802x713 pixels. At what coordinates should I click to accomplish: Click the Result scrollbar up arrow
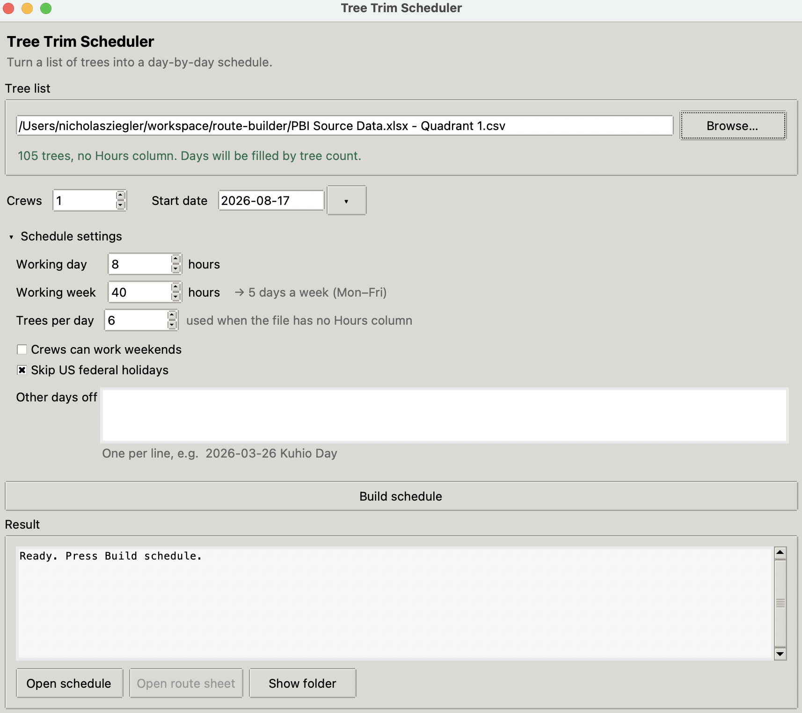pos(780,553)
